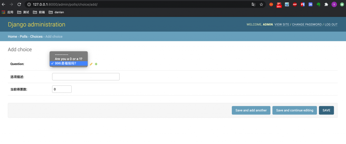Click the green plus to add another question

96,64
